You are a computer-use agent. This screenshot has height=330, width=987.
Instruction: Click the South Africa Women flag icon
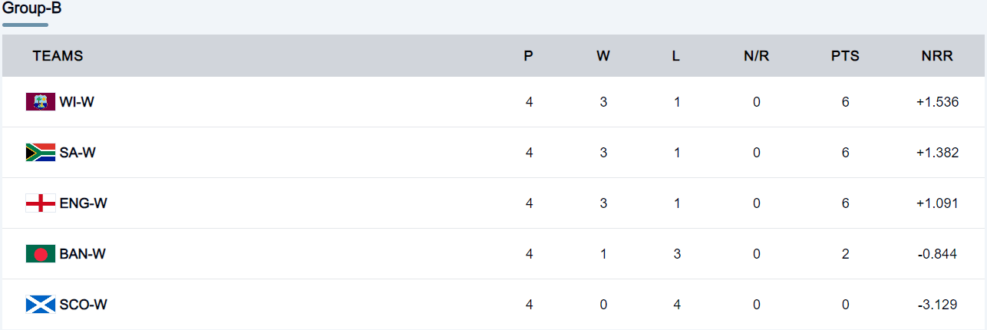(40, 153)
